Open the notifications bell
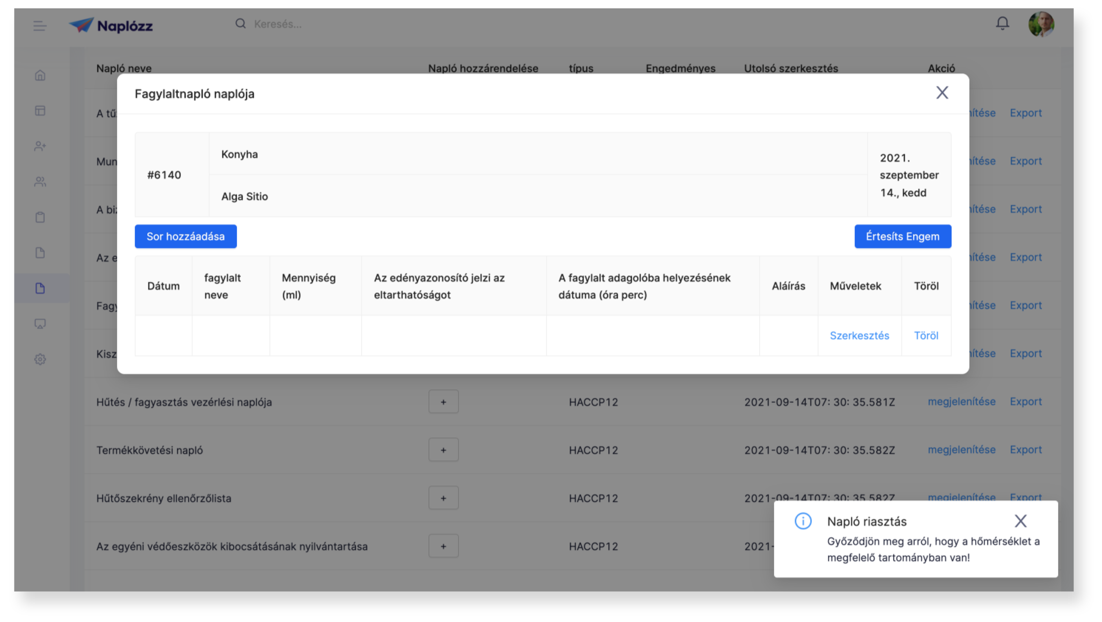This screenshot has height=622, width=1102. click(x=1002, y=23)
